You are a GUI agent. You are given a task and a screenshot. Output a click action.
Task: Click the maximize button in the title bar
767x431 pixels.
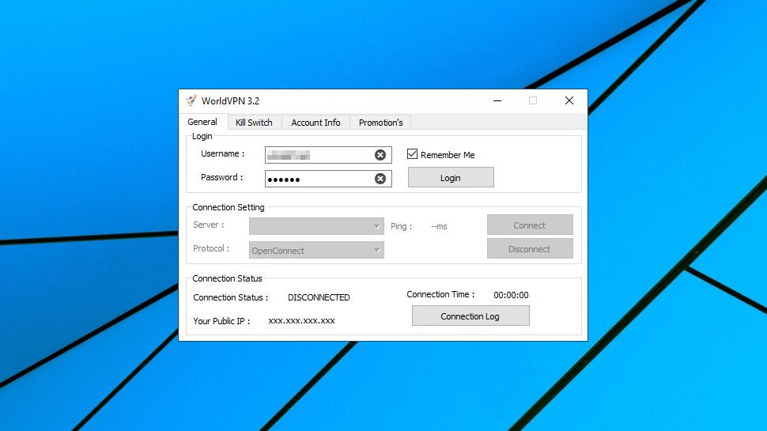(533, 100)
